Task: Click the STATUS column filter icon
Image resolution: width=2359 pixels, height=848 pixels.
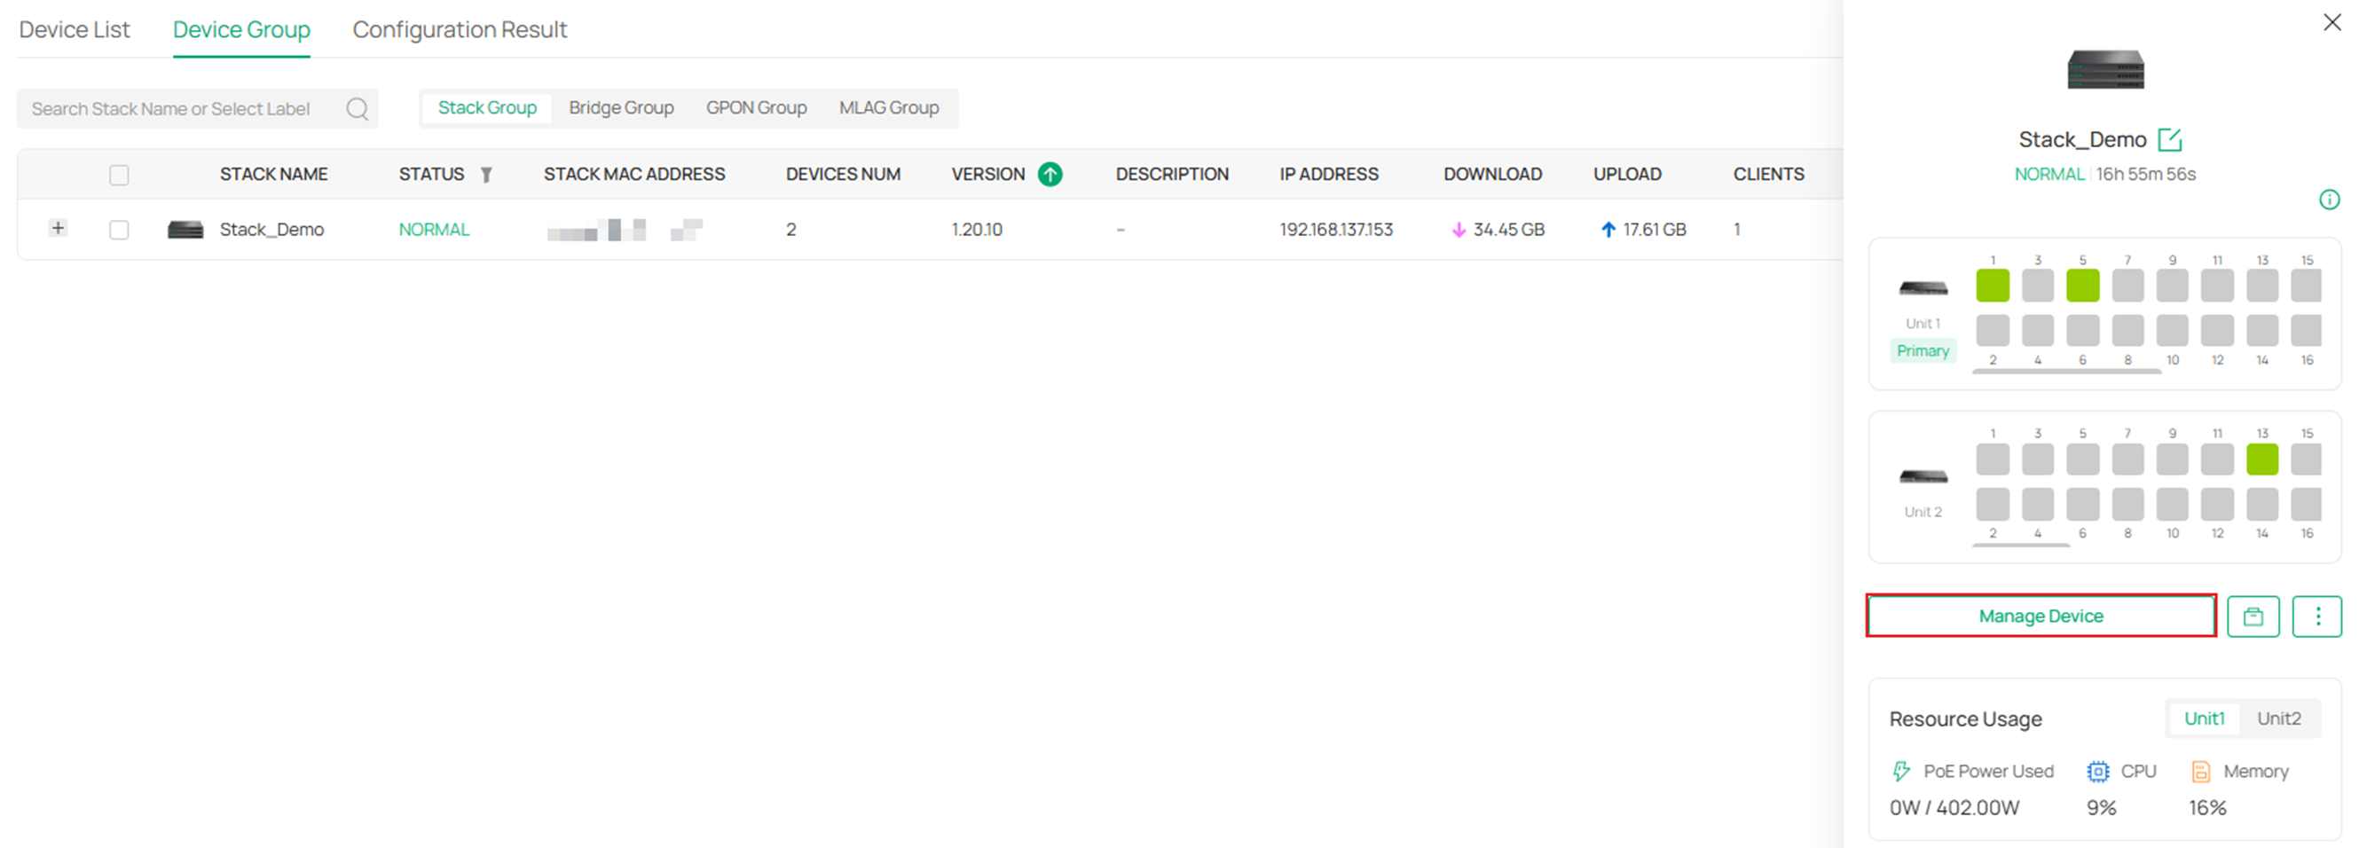Action: click(486, 174)
